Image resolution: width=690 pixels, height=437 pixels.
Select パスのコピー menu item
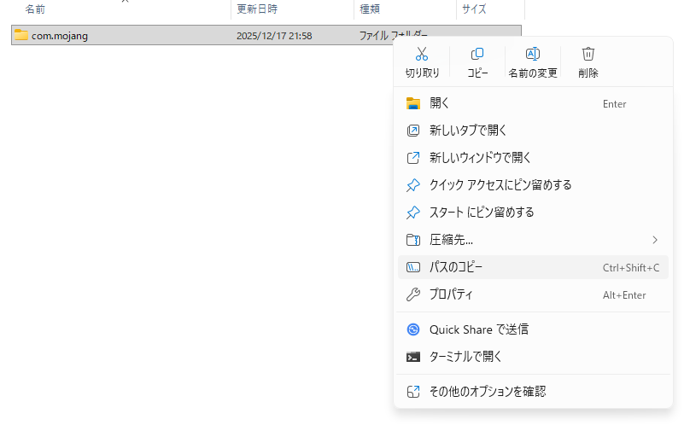(456, 267)
